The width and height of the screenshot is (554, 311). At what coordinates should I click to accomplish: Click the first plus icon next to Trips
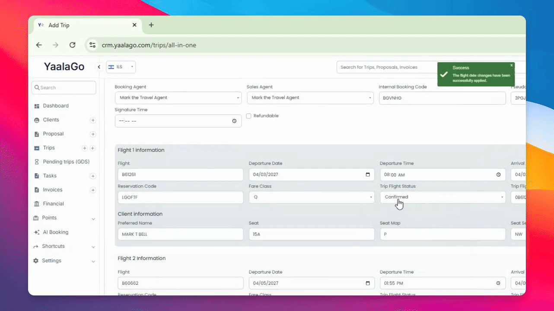(85, 148)
